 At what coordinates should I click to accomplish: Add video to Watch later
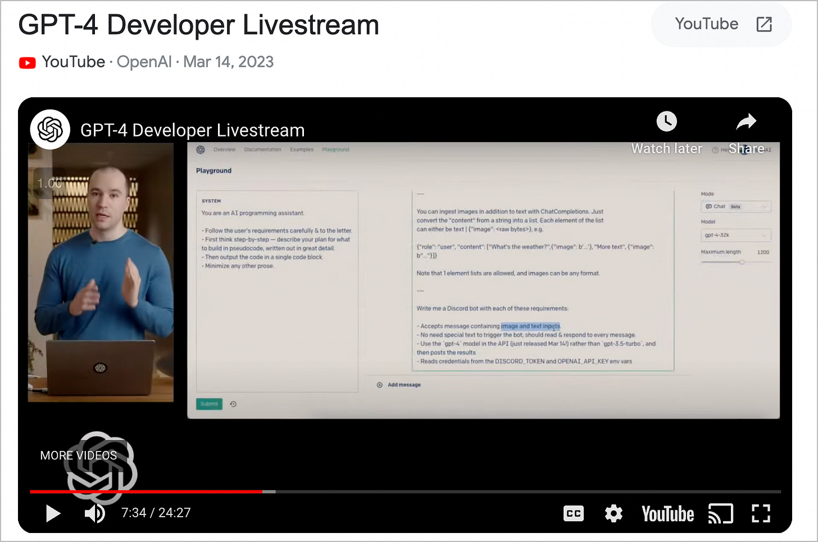(667, 133)
